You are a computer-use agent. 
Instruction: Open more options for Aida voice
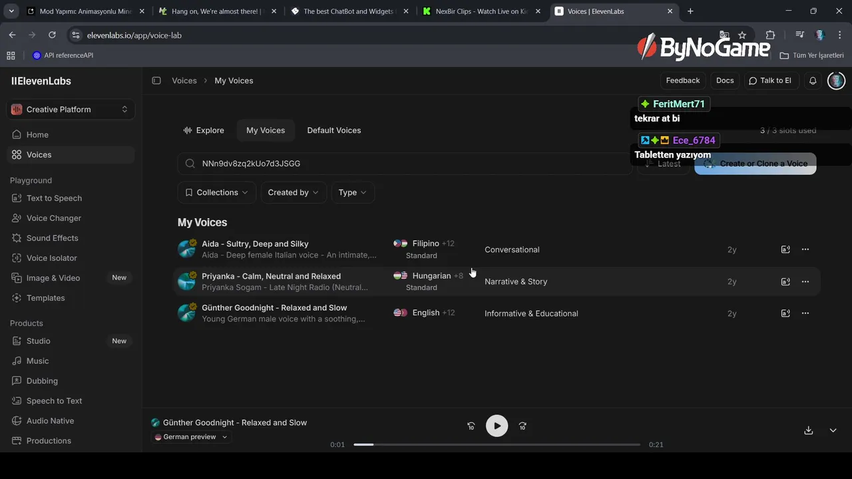(805, 249)
